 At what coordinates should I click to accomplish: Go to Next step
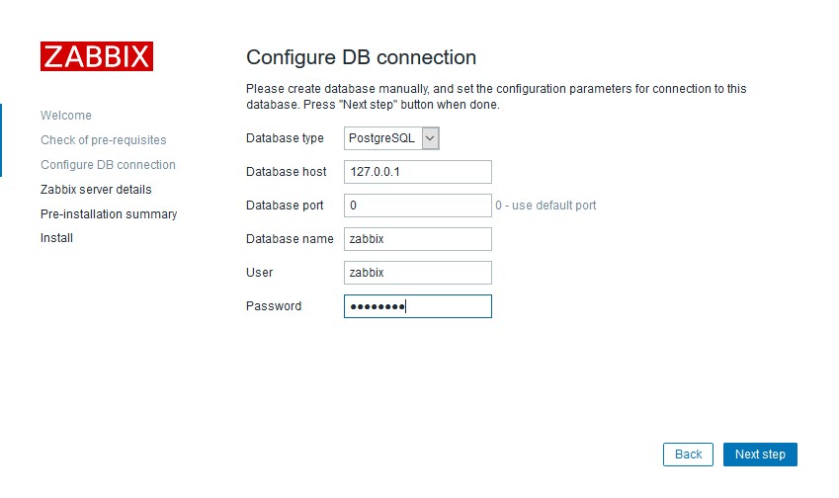(760, 455)
